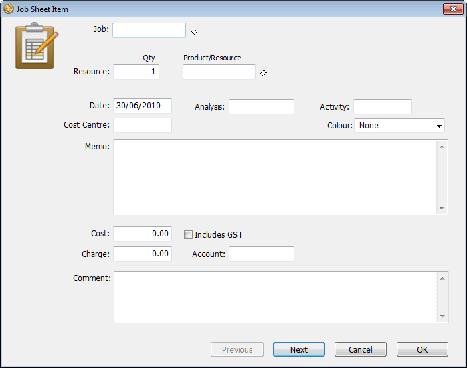The width and height of the screenshot is (467, 368).
Task: Click the "Colour:" label
Action: pos(339,126)
